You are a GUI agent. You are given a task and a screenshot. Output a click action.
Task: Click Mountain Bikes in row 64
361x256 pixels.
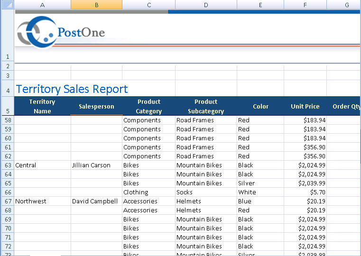(206, 174)
